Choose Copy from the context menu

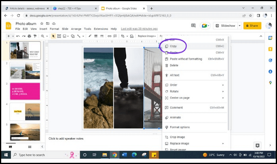pyautogui.click(x=173, y=46)
